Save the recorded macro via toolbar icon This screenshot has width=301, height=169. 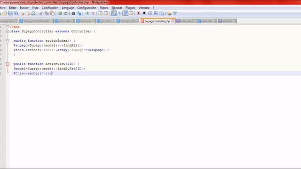click(x=162, y=13)
